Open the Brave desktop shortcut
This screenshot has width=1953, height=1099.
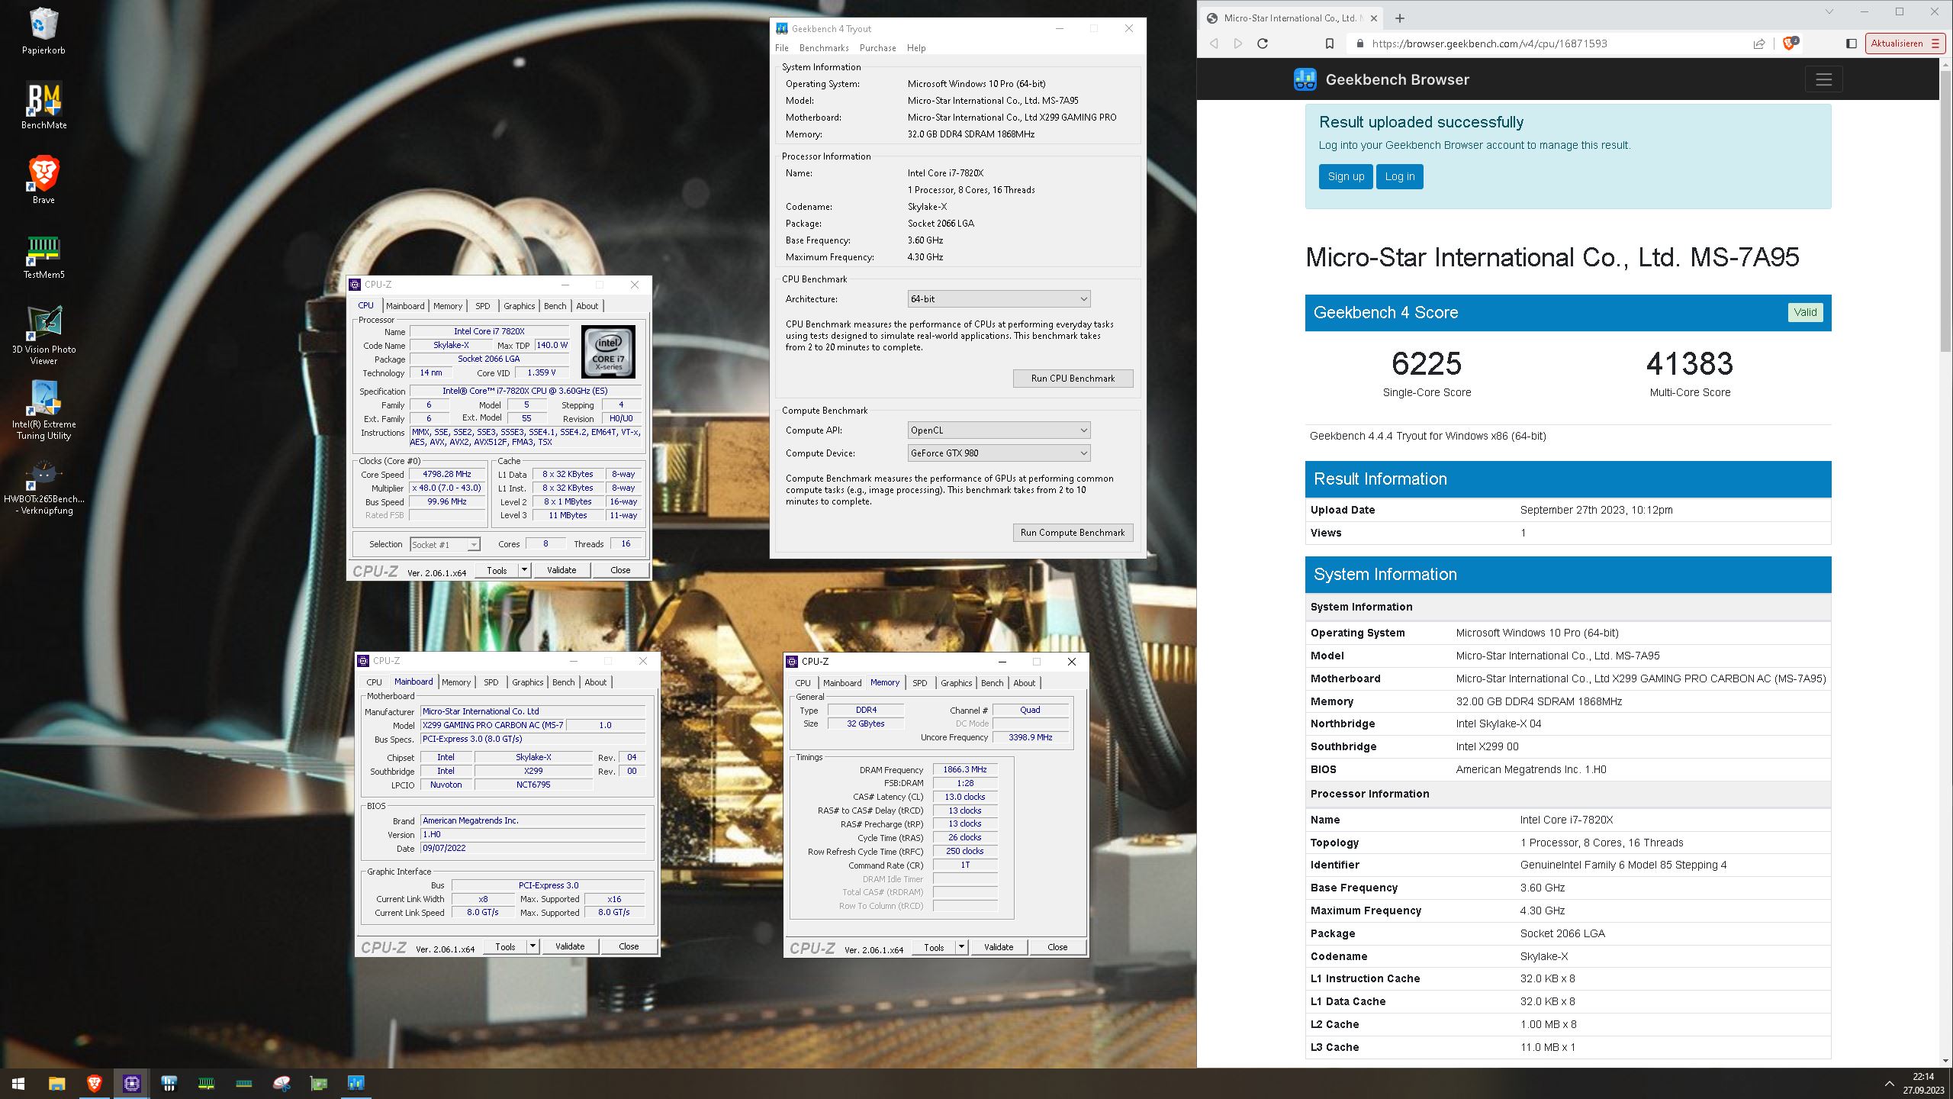[x=43, y=181]
